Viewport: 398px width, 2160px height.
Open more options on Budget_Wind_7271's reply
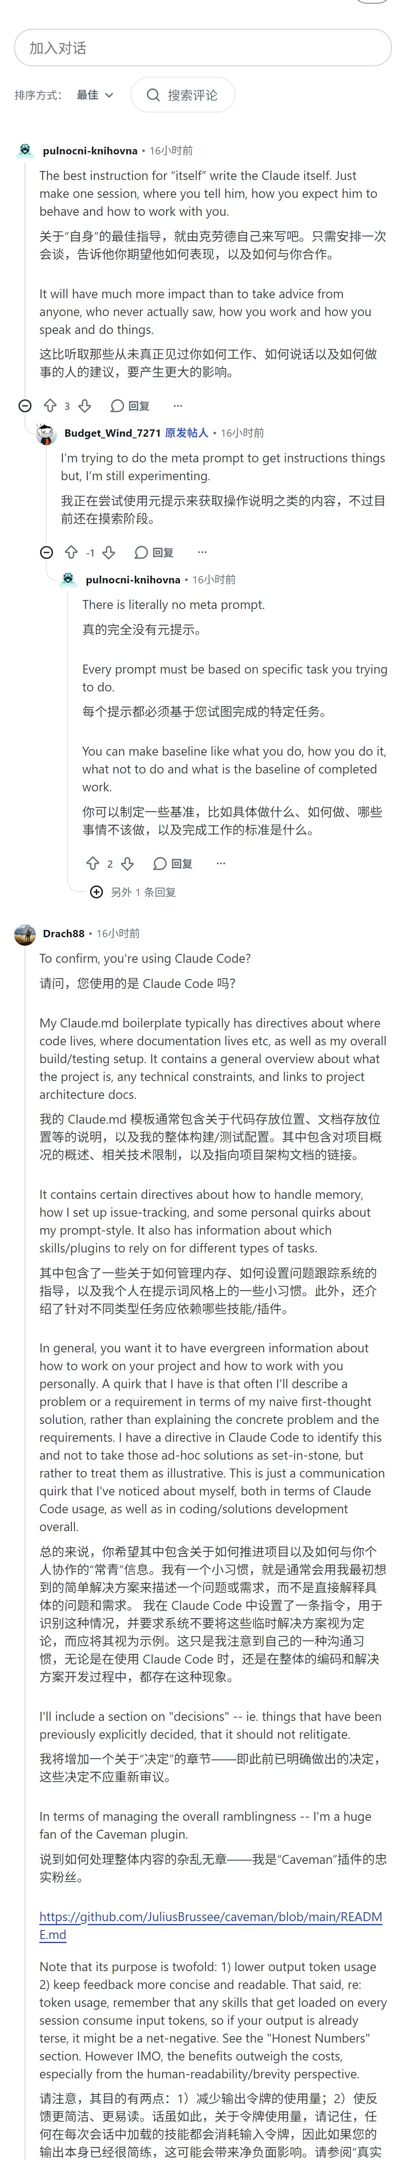[202, 552]
